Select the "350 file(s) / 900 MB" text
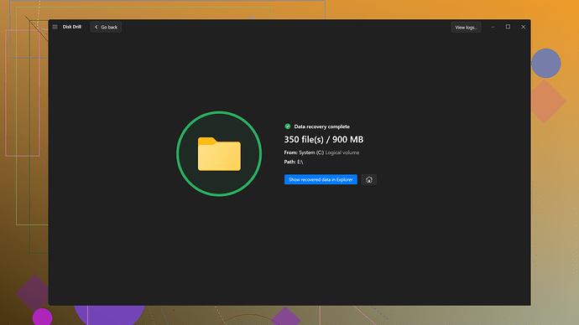 pos(323,139)
